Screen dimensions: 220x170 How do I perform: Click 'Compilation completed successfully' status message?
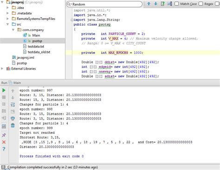pos(52,167)
